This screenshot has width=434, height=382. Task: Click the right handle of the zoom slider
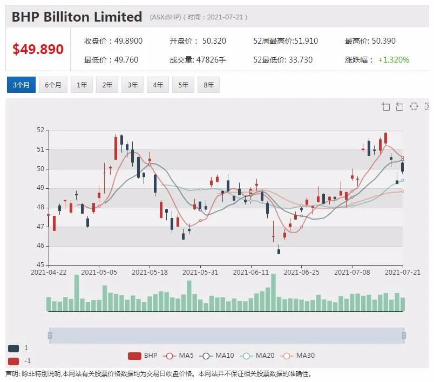404,336
